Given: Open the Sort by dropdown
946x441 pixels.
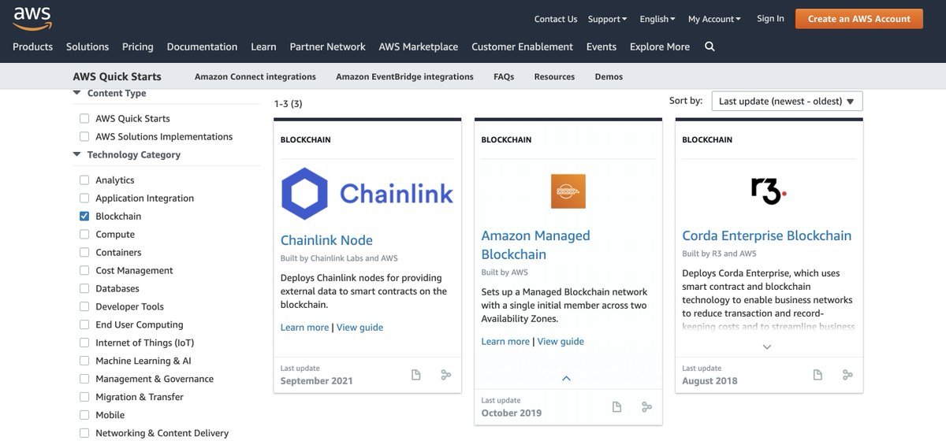Looking at the screenshot, I should (x=787, y=101).
